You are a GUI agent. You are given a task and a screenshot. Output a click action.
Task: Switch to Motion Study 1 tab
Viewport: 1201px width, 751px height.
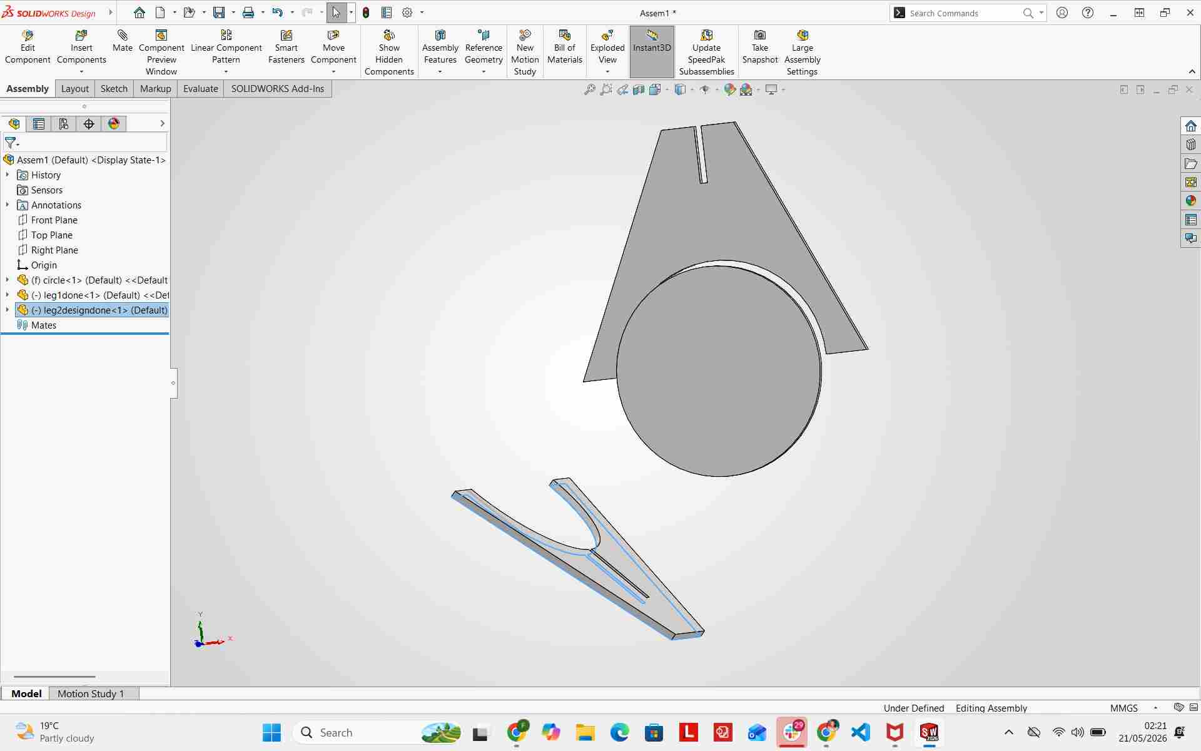pos(91,693)
